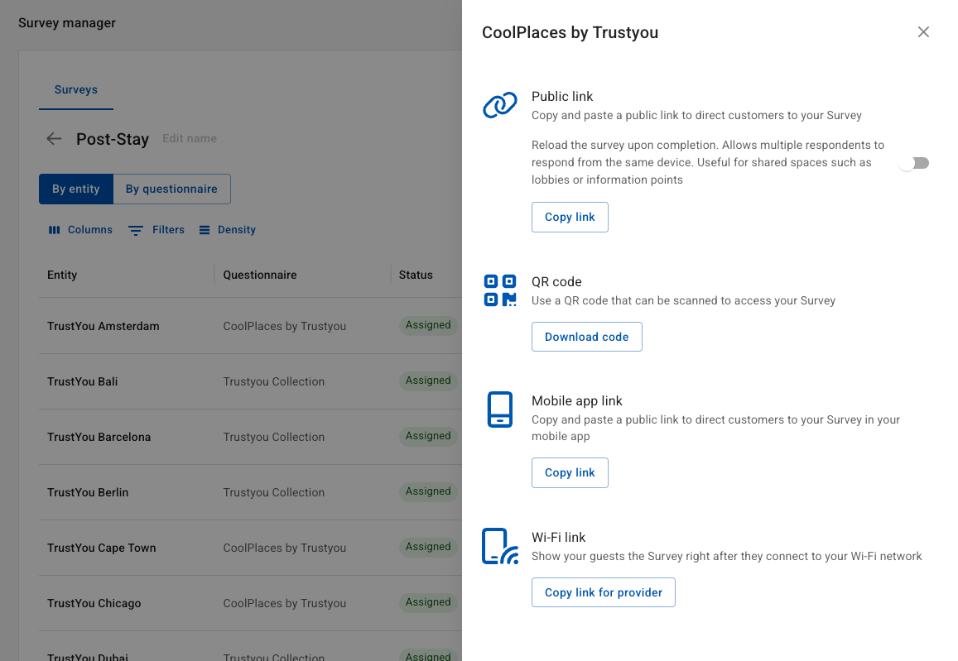The height and width of the screenshot is (661, 958).
Task: Copy the Mobile app link
Action: click(x=570, y=473)
